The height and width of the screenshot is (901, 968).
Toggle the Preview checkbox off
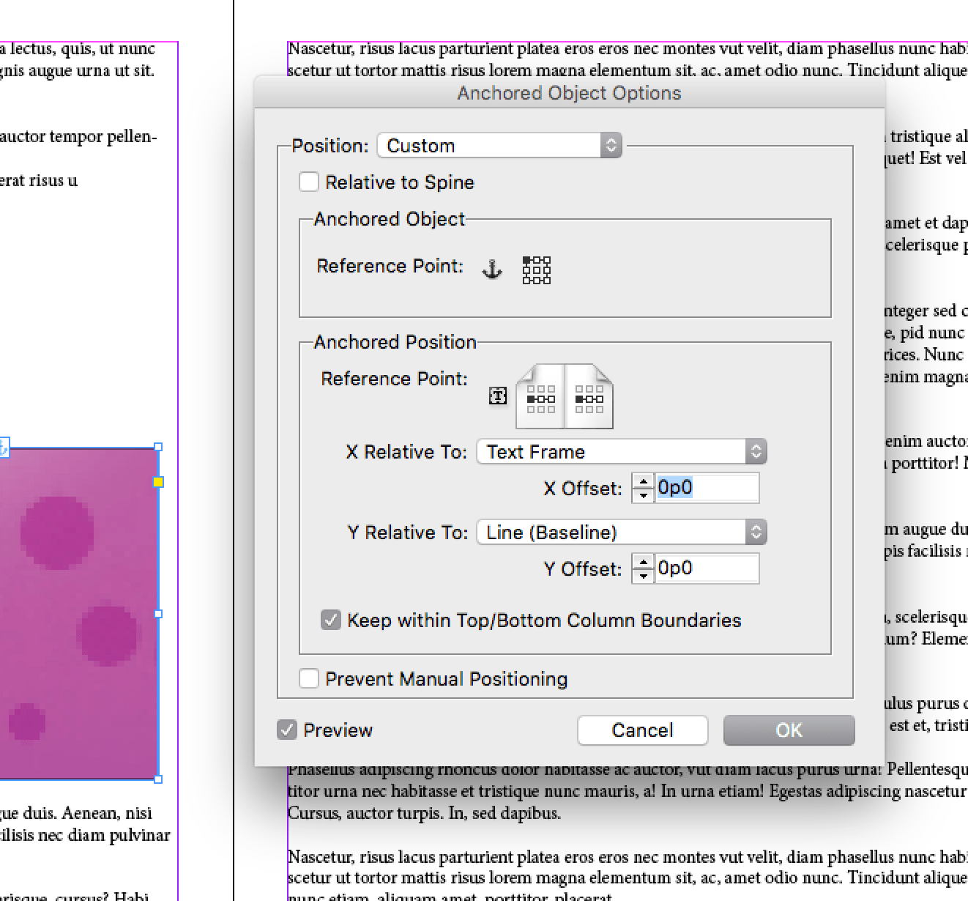(286, 730)
